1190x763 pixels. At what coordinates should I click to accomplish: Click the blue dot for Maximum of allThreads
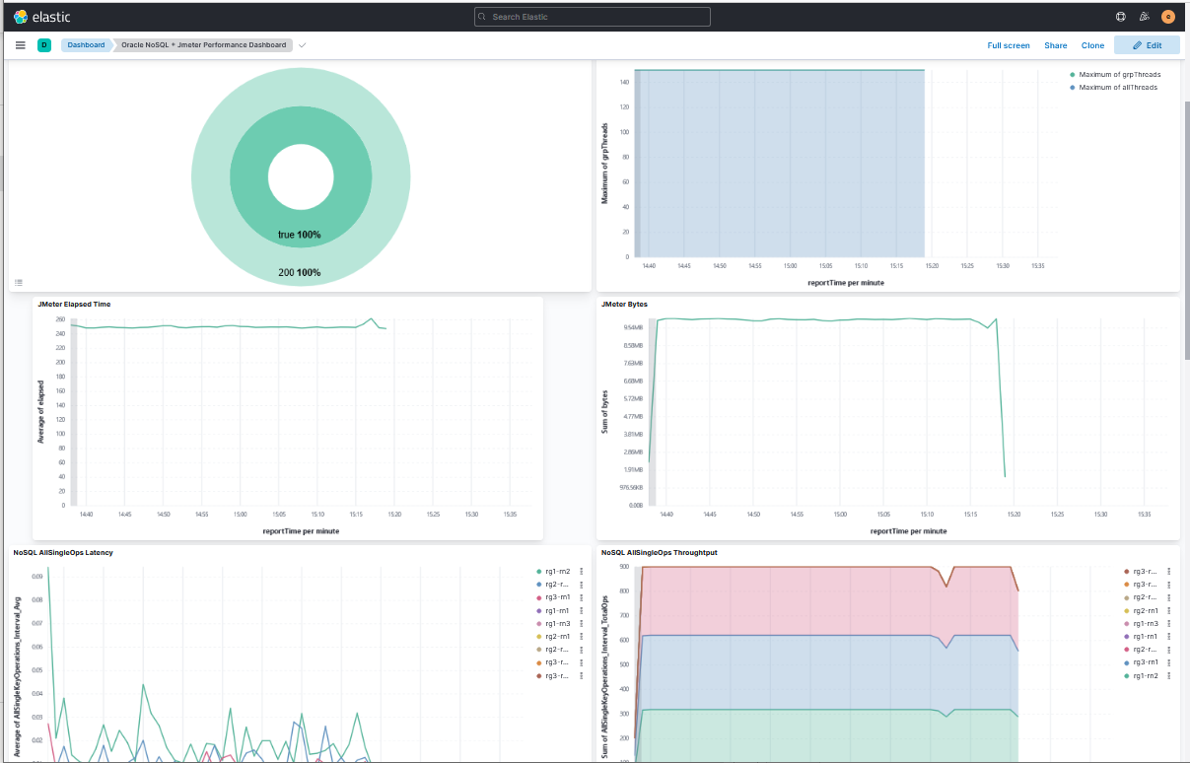click(1073, 88)
